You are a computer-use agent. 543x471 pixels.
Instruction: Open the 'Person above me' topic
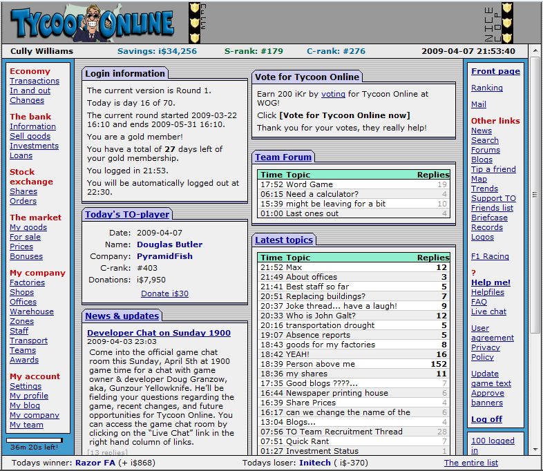320,364
